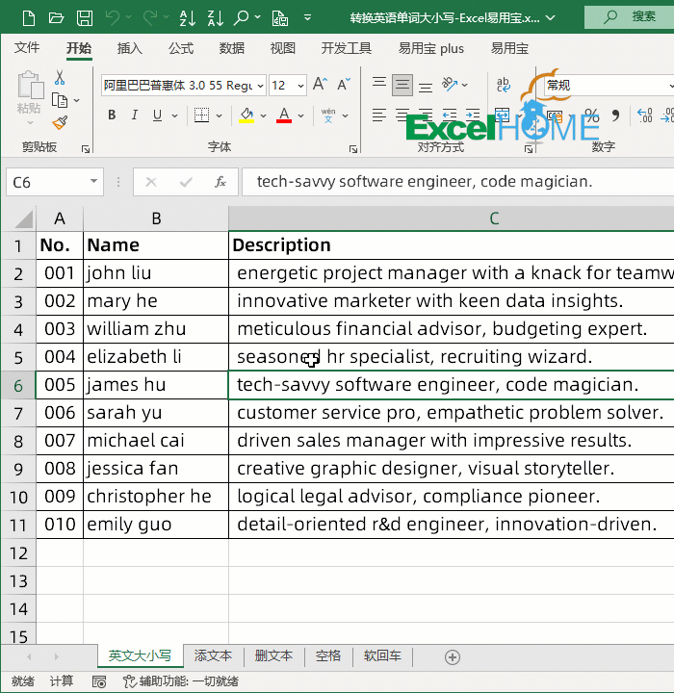Click the Increase Font Size icon
The width and height of the screenshot is (674, 693).
[x=321, y=86]
